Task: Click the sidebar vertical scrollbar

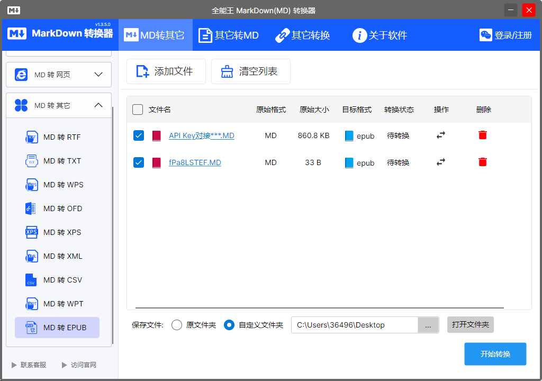Action: point(113,225)
